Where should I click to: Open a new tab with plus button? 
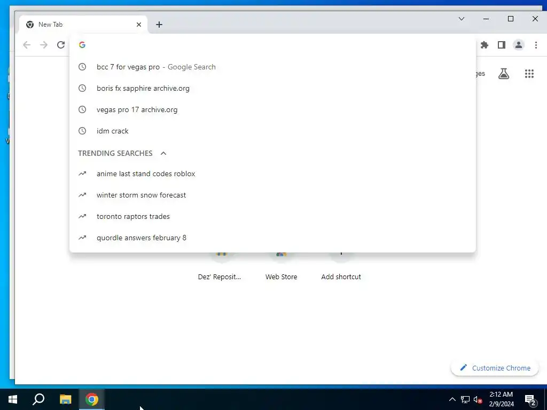point(159,25)
